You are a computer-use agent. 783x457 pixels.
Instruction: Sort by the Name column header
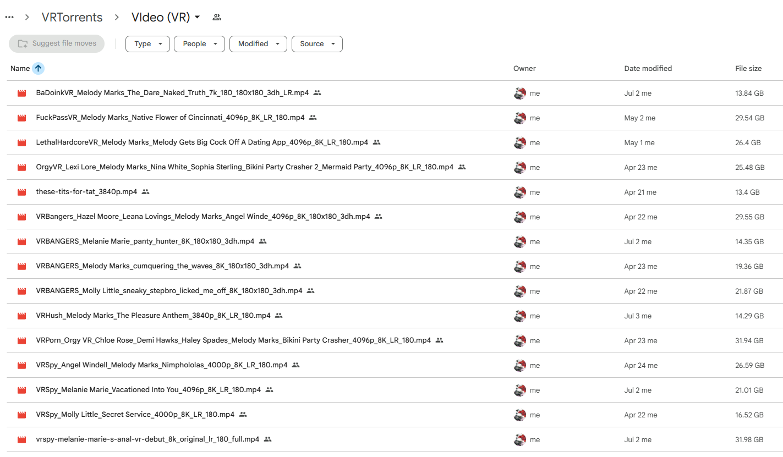[x=20, y=69]
